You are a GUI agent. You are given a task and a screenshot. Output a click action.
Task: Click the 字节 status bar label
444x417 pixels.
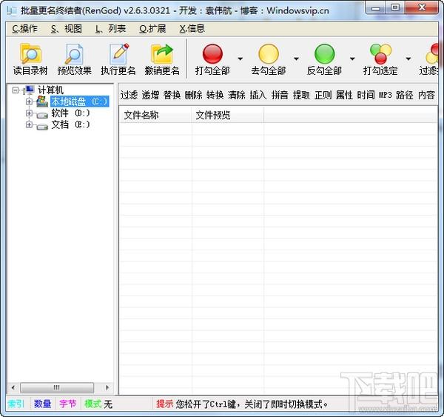point(67,404)
